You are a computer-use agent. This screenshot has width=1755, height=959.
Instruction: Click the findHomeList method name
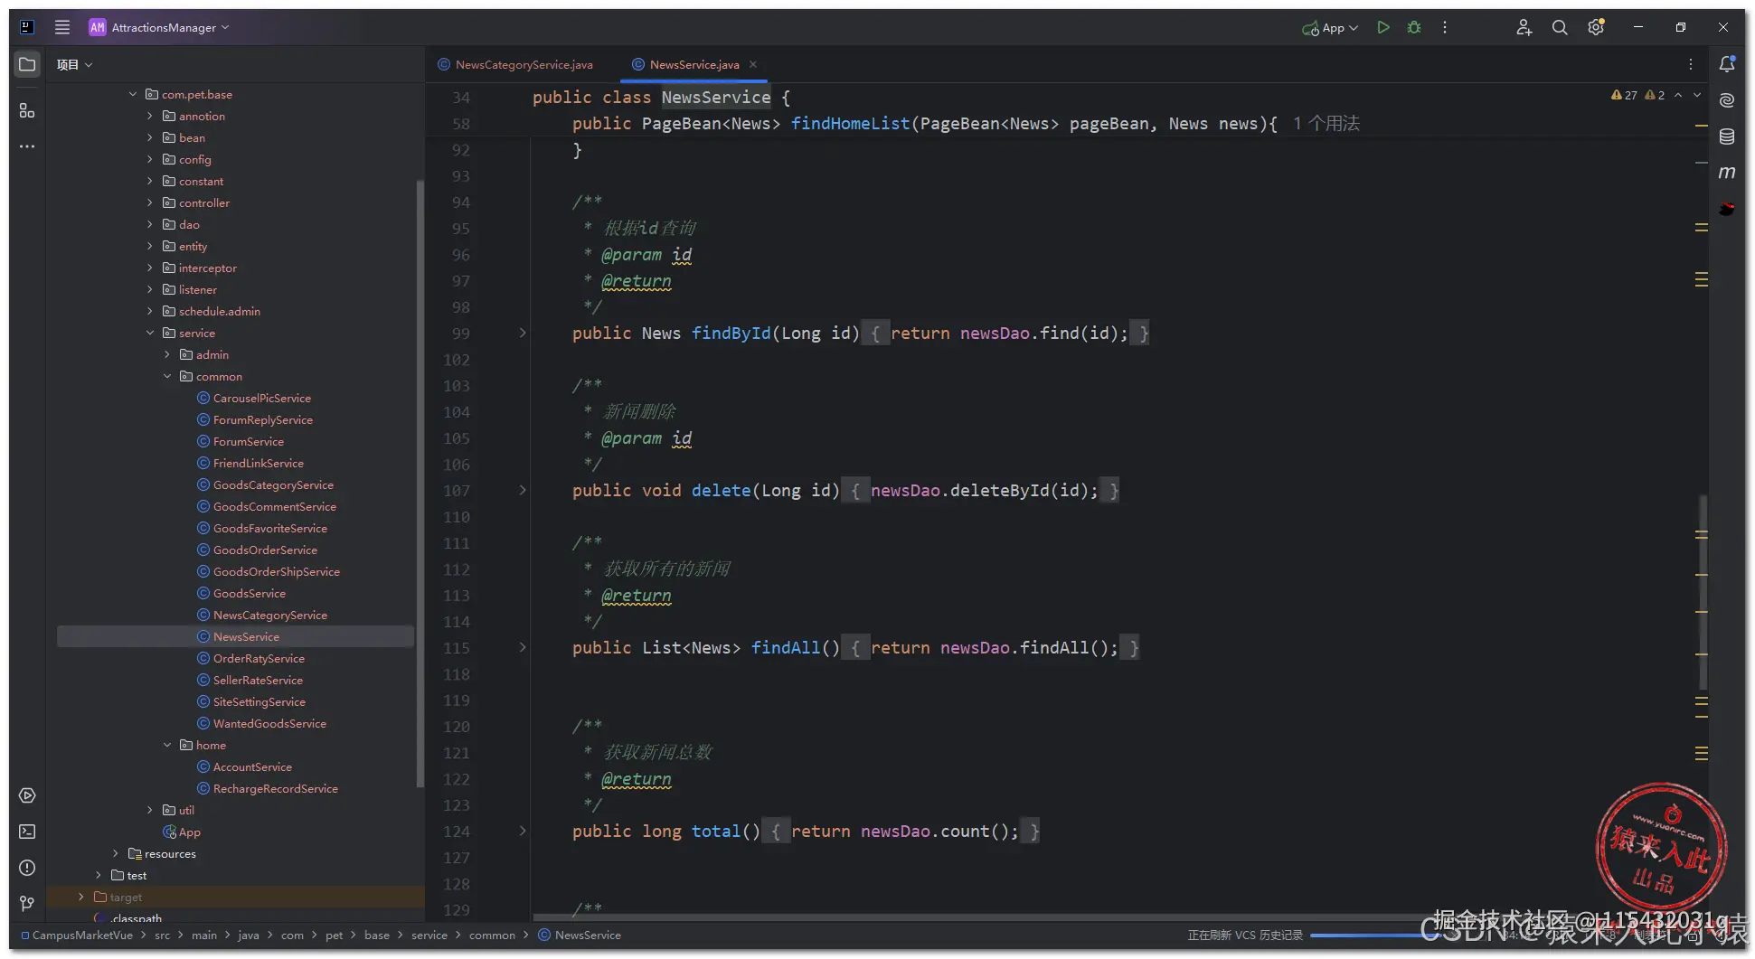coord(850,123)
